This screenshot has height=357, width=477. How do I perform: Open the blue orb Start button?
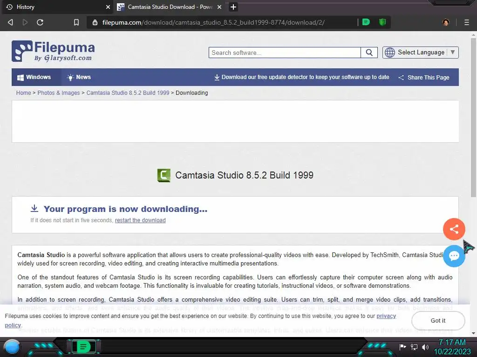(x=12, y=347)
